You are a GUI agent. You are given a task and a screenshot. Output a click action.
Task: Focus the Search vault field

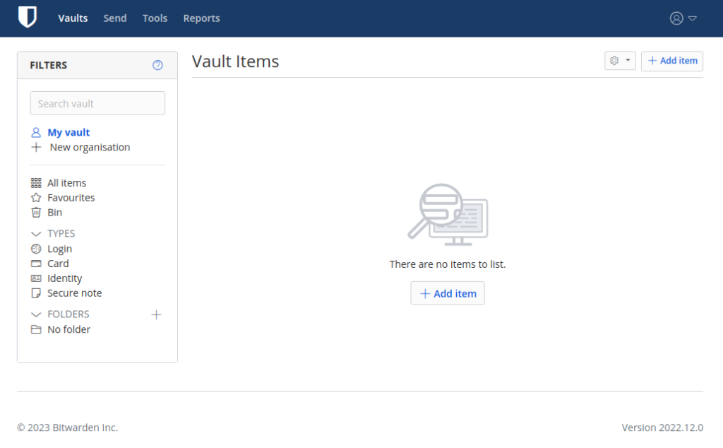(x=97, y=103)
